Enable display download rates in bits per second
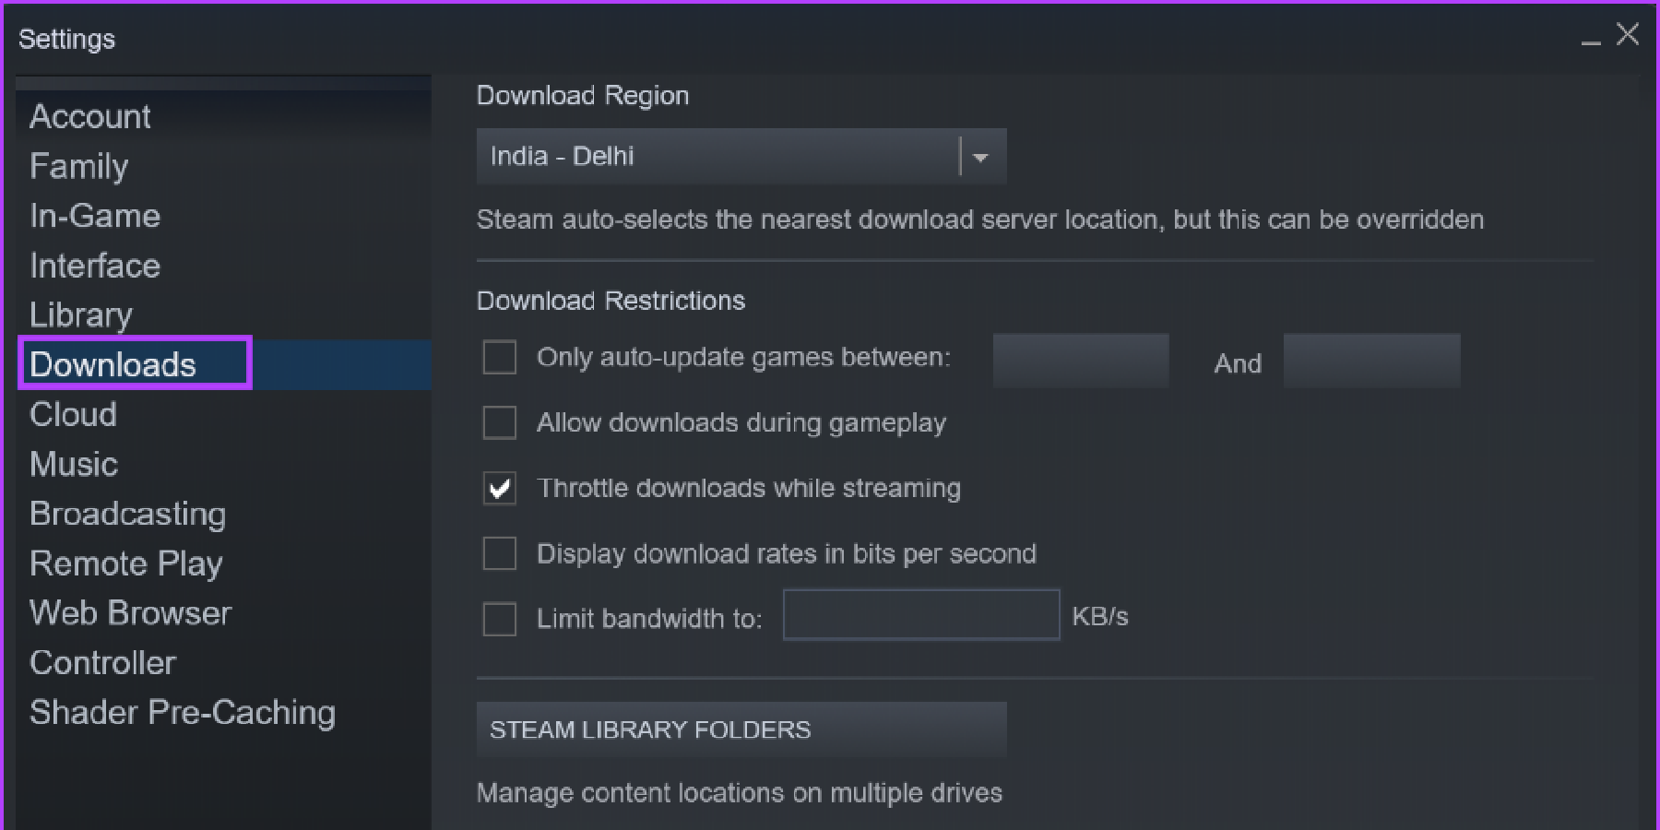Viewport: 1660px width, 830px height. click(x=500, y=554)
